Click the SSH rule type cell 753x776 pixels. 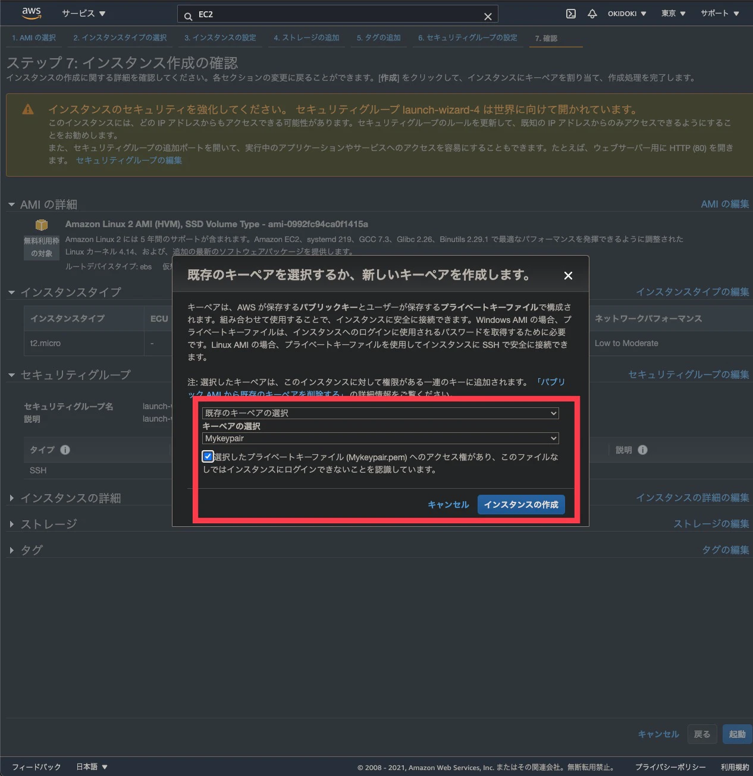click(38, 470)
